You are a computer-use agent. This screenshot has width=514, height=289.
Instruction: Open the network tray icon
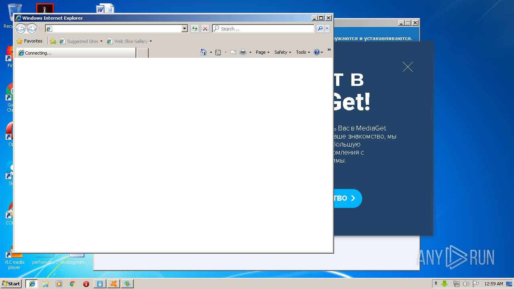(x=457, y=284)
